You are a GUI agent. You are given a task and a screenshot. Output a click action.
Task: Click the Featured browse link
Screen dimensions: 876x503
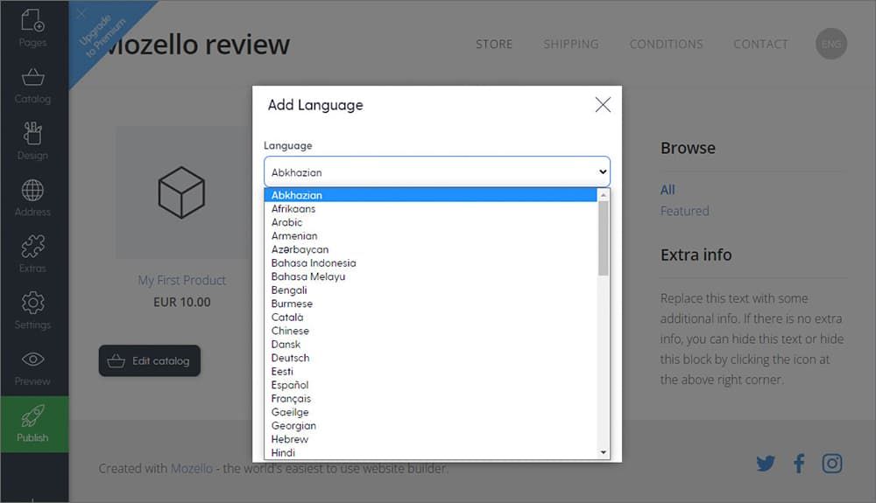pos(684,211)
